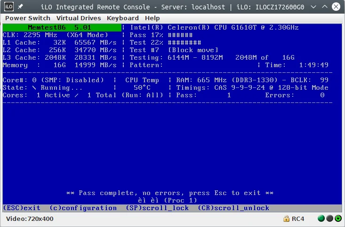Click the iLO logo icon in title bar
The height and width of the screenshot is (227, 345).
pyautogui.click(x=9, y=7)
